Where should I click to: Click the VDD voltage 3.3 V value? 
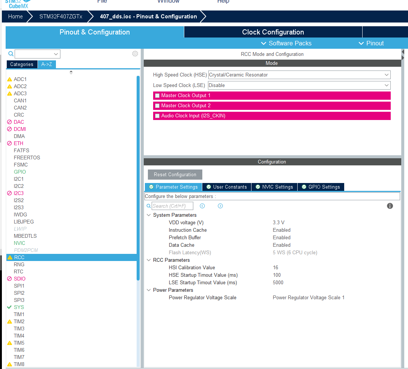[x=279, y=223]
